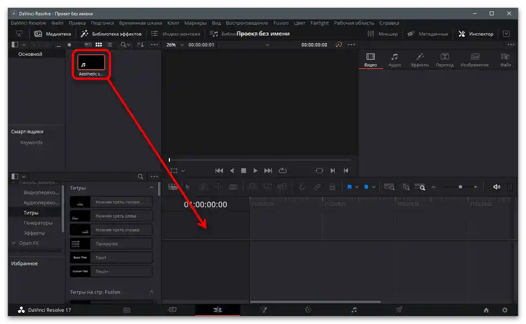
Task: Switch media pool to thumbnail grid view
Action: tap(99, 45)
